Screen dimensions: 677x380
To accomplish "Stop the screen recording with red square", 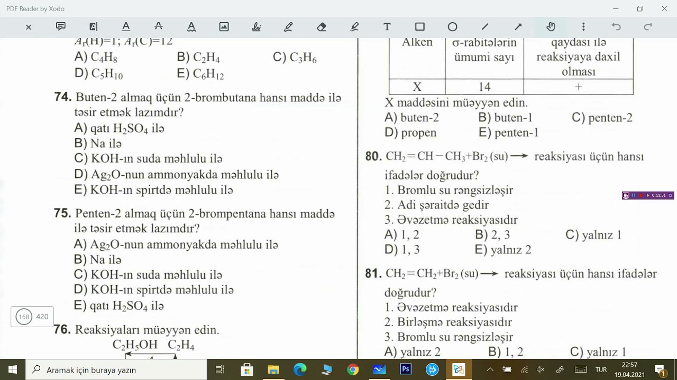I will pos(641,195).
